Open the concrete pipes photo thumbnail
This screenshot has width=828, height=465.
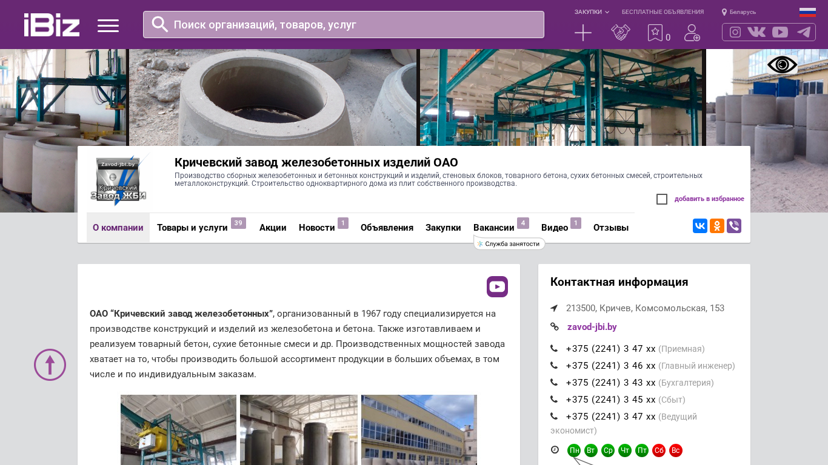pos(299,430)
